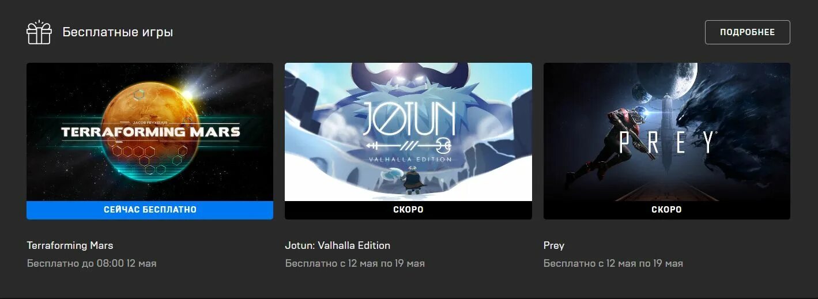Open the Prey title link

click(553, 245)
